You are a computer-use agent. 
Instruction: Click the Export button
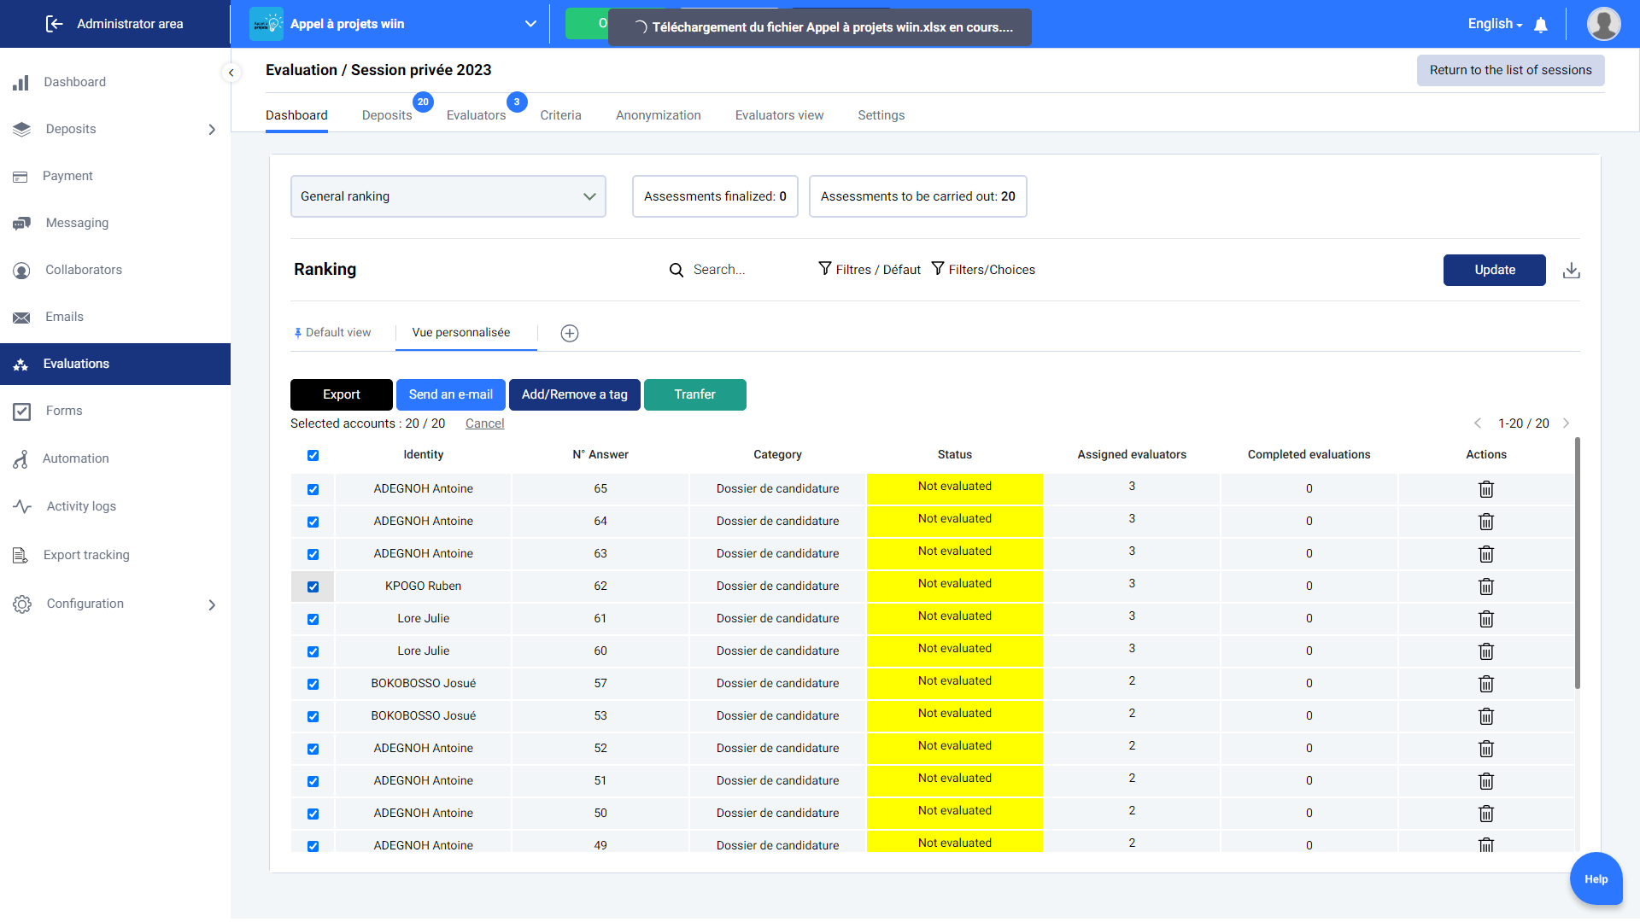[342, 395]
